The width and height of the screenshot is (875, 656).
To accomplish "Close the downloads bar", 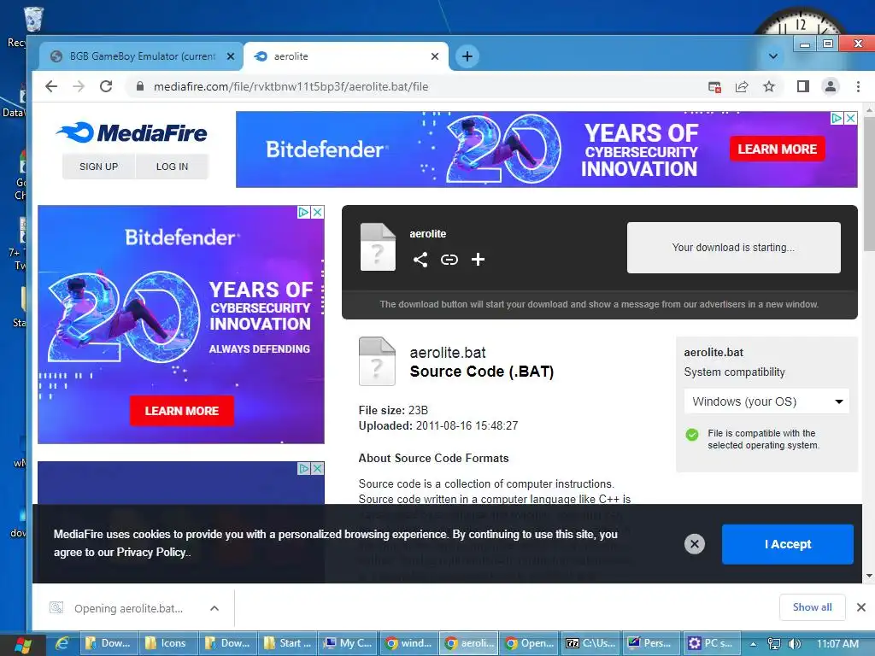I will point(861,607).
